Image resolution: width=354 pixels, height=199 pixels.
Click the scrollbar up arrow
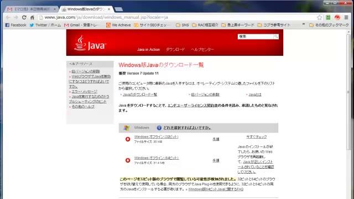tap(348, 32)
